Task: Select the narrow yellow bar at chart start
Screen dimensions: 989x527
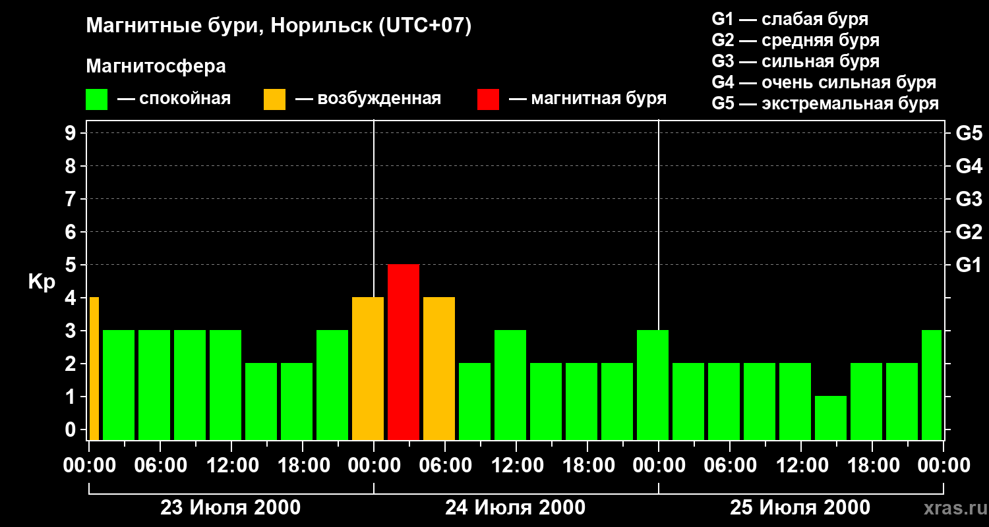Action: (94, 368)
